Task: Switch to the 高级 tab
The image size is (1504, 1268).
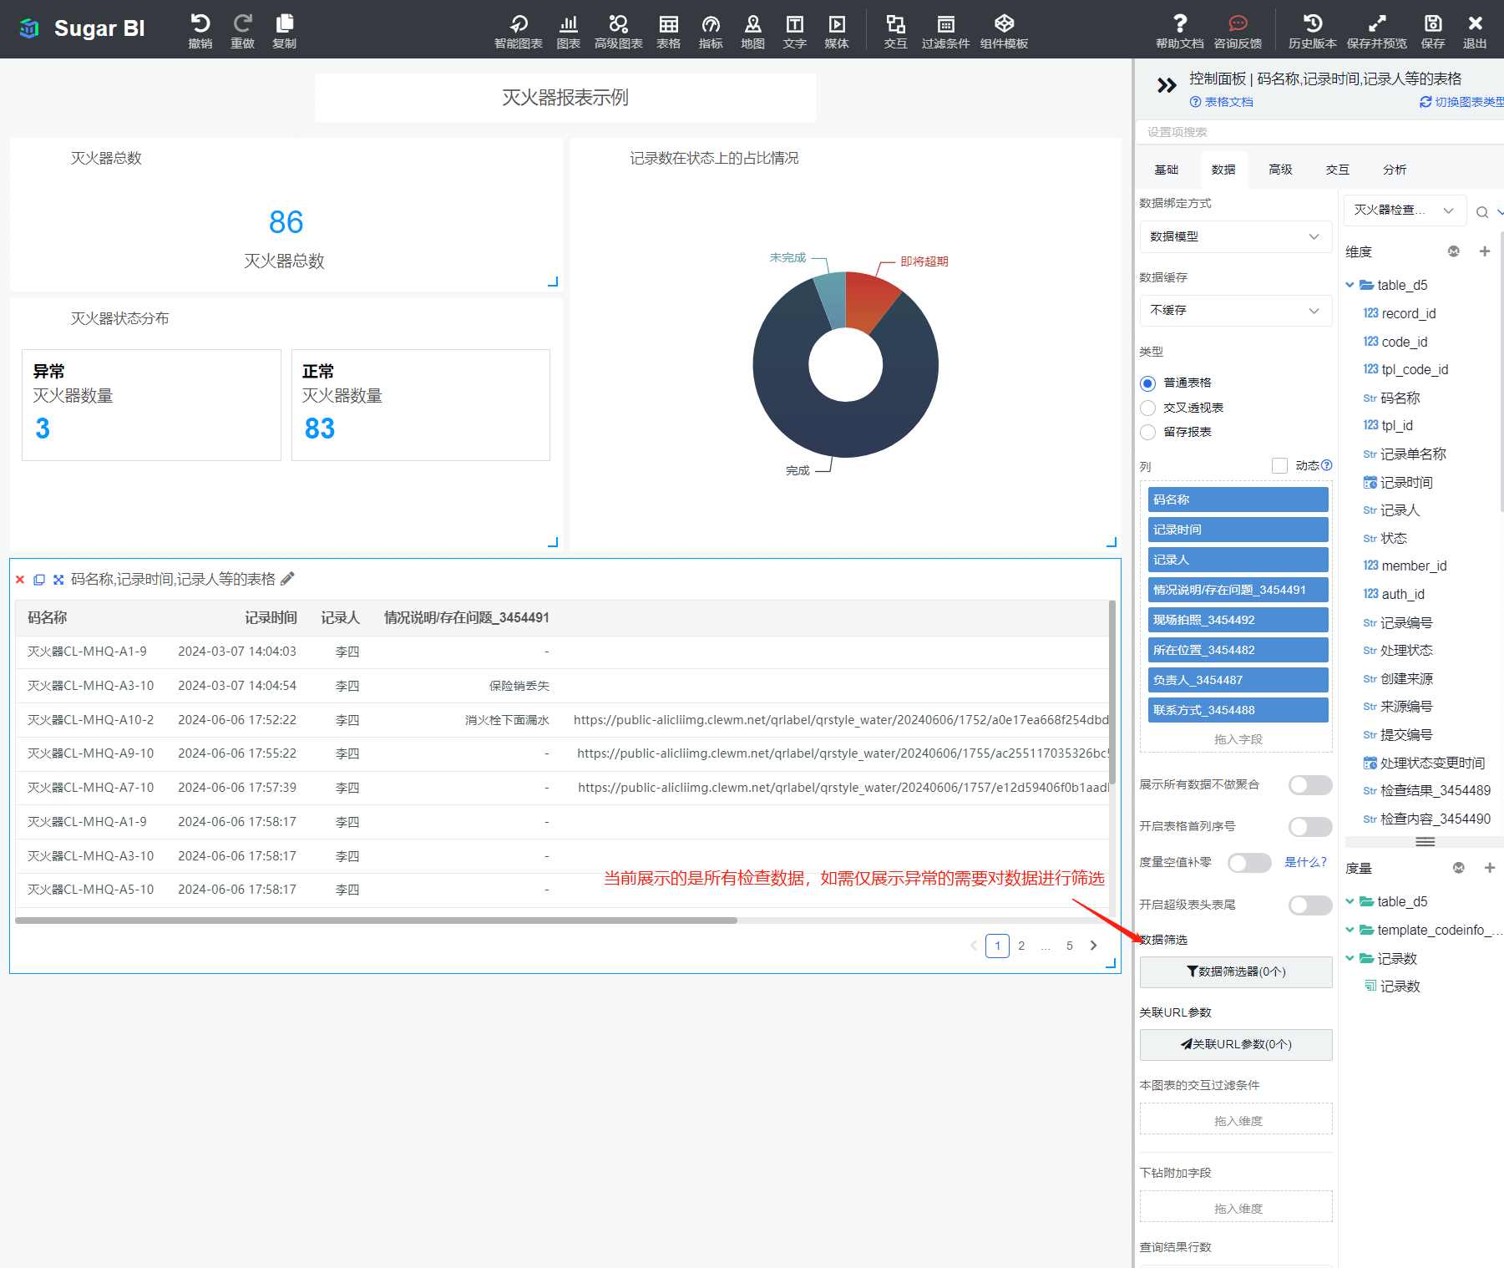Action: click(1280, 170)
